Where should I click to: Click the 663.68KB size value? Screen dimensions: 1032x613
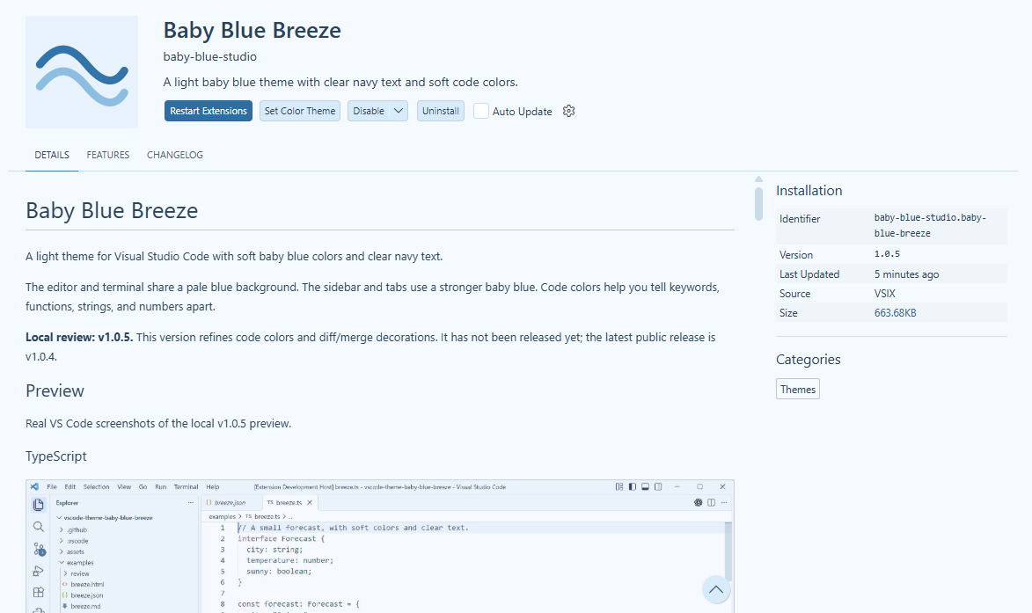tap(895, 313)
